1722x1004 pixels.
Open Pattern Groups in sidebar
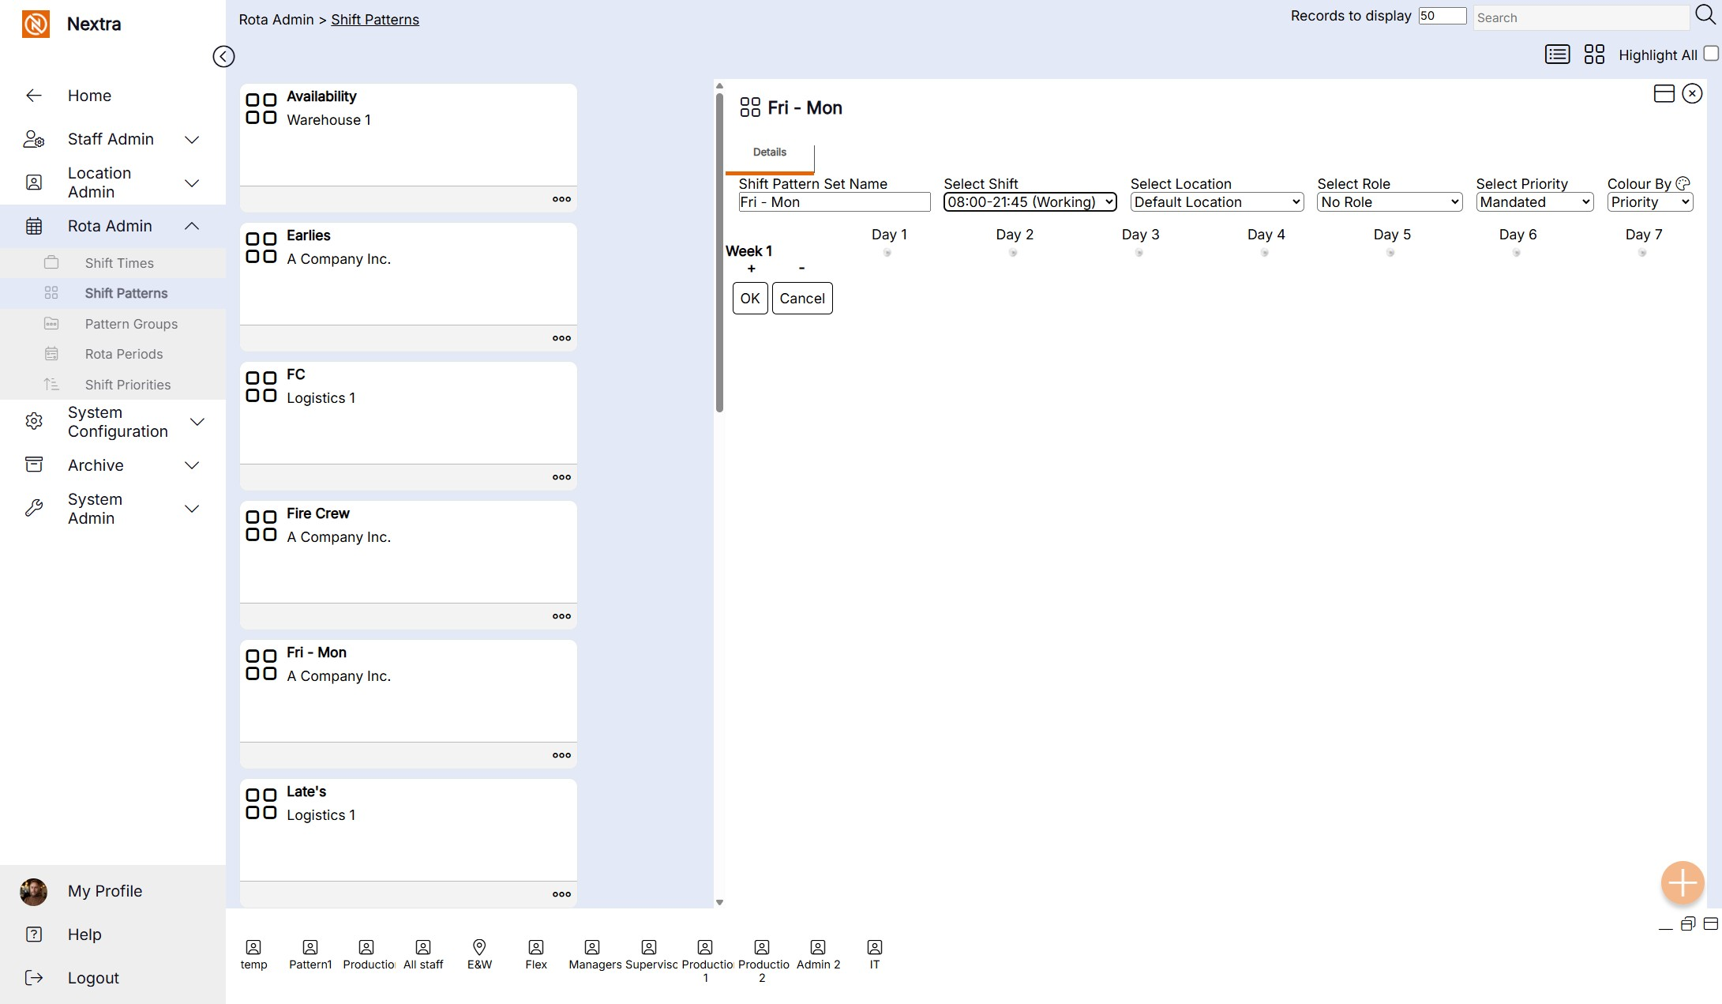click(131, 324)
